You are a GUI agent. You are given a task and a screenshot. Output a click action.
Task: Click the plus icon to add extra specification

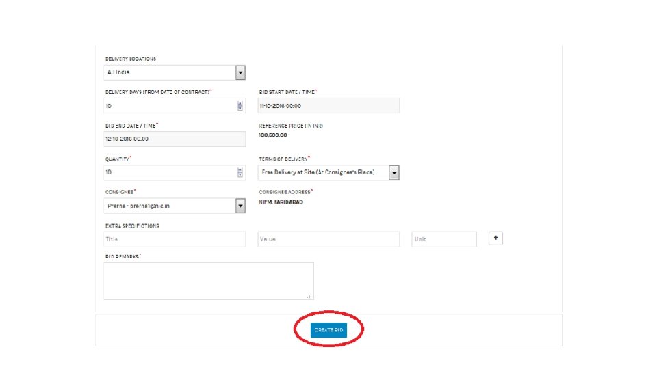[x=496, y=238]
